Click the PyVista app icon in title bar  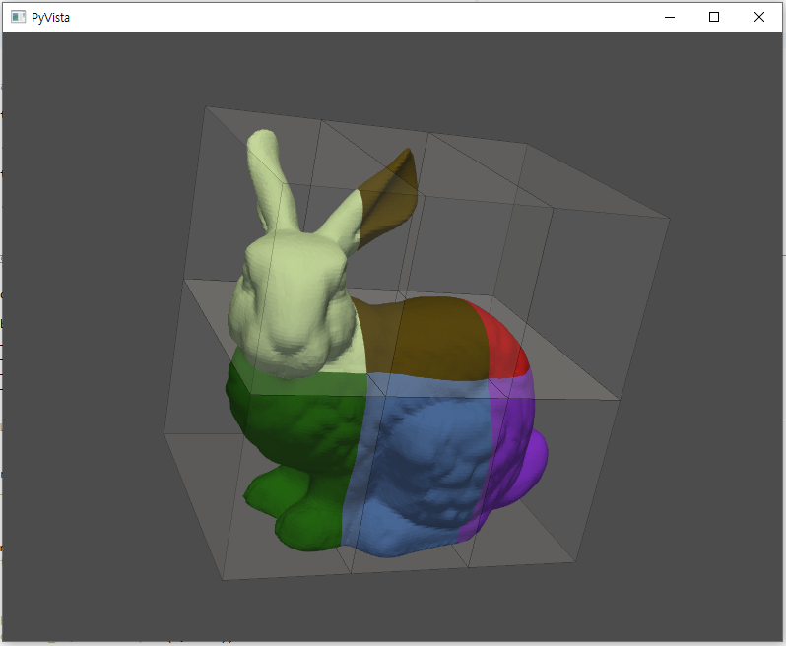click(x=18, y=17)
